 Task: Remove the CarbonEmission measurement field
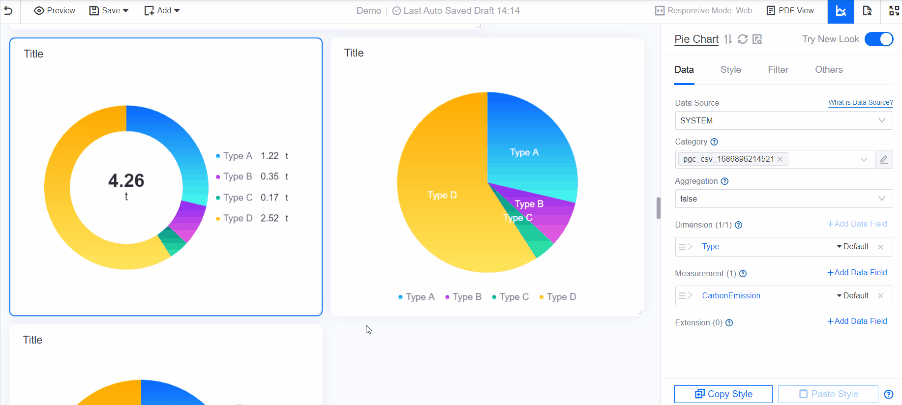880,296
